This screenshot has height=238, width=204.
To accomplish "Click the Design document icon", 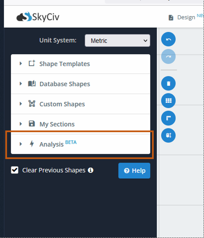I will click(x=171, y=18).
